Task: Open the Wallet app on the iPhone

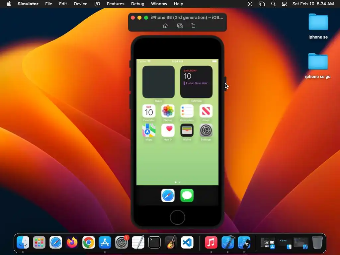Action: [187, 130]
